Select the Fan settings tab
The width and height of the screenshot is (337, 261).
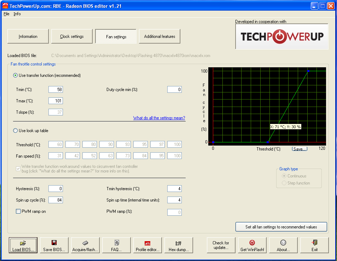click(x=116, y=36)
